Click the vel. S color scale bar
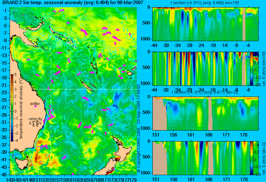The width and height of the screenshot is (266, 182). pos(251,158)
